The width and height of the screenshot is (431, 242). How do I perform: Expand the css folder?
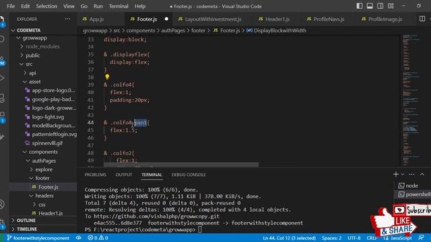click(43, 204)
